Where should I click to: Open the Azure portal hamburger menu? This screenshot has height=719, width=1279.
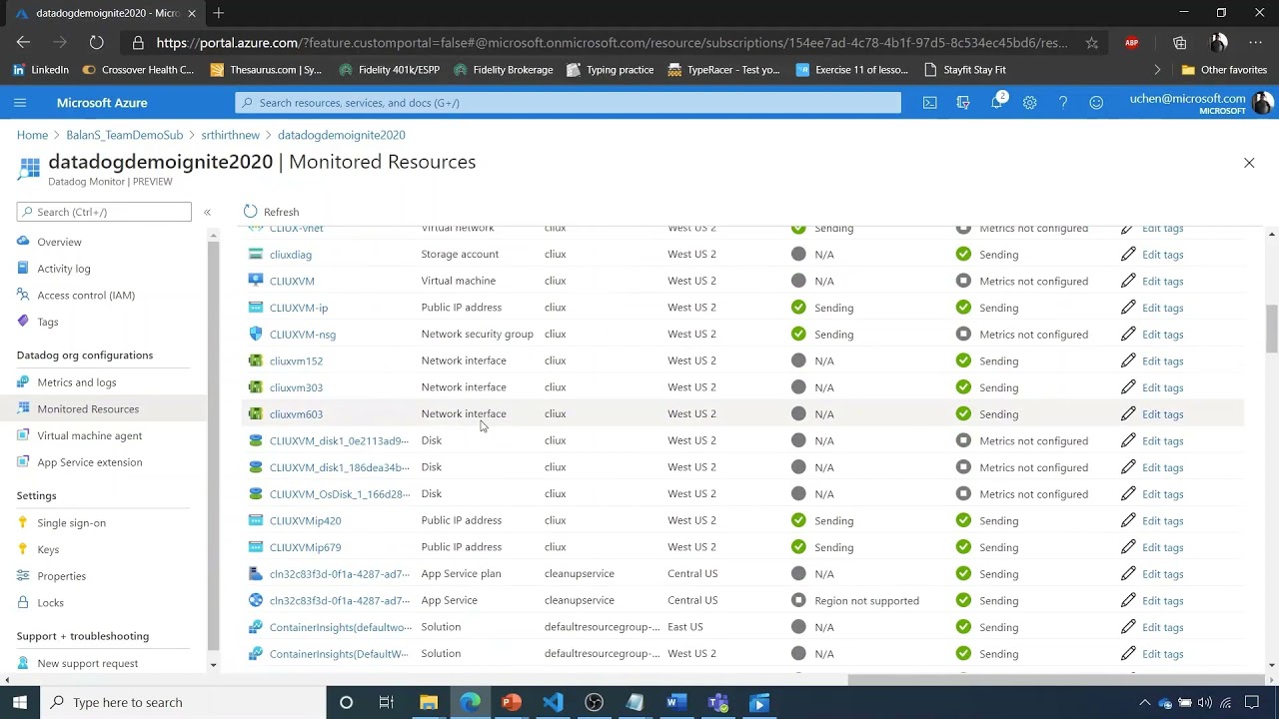(20, 103)
